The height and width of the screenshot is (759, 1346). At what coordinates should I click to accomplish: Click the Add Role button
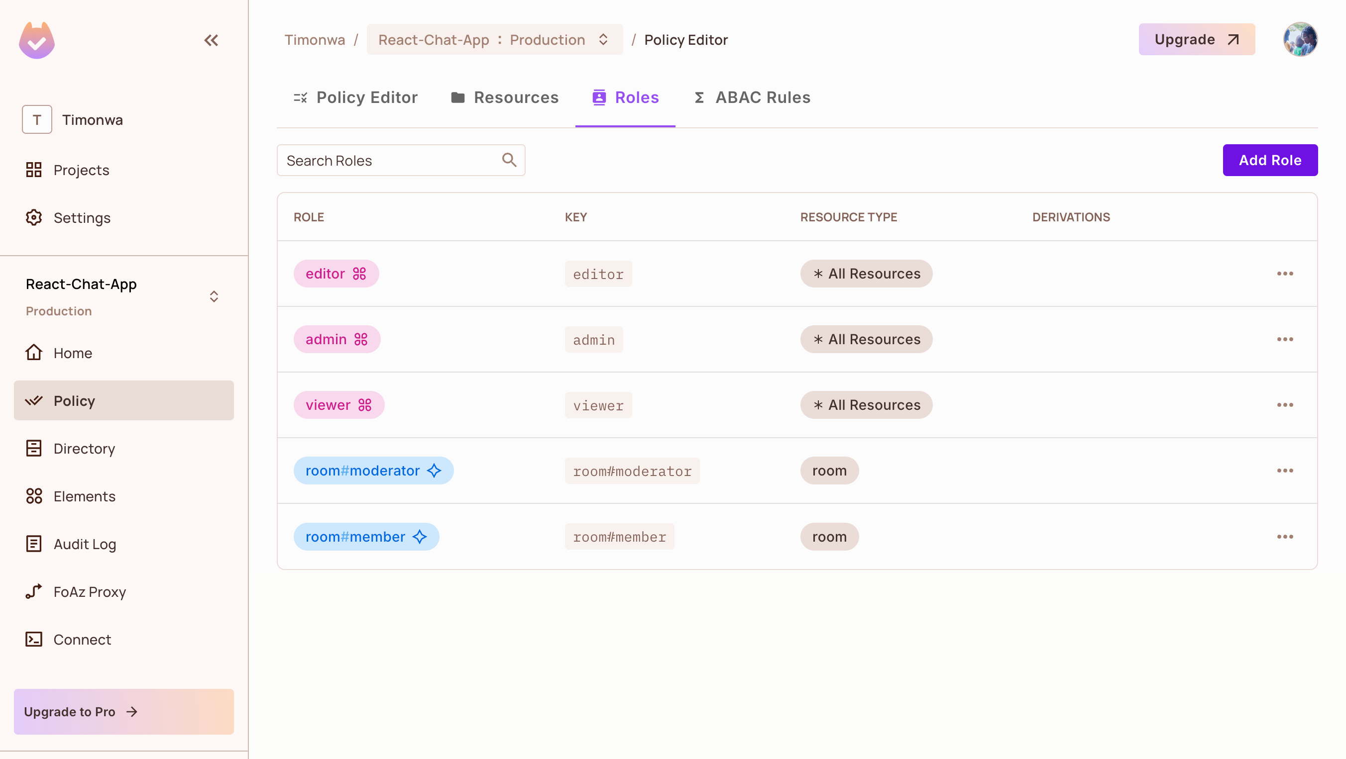[1270, 160]
